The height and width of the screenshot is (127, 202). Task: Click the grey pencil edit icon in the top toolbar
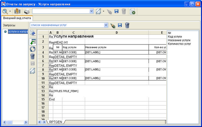(x=109, y=12)
